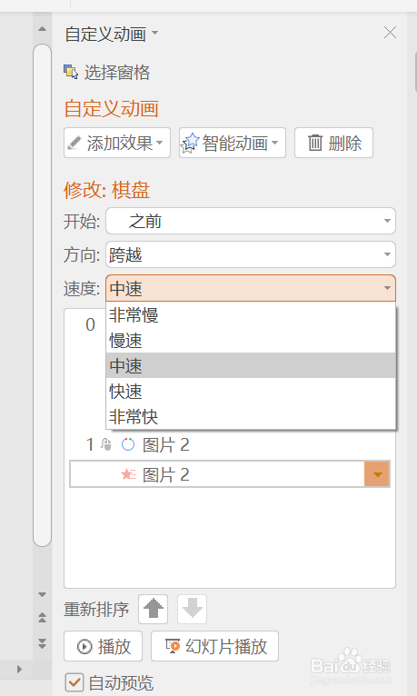Close the 自定义动画 pane
Screen dimensions: 417x696
tap(390, 33)
